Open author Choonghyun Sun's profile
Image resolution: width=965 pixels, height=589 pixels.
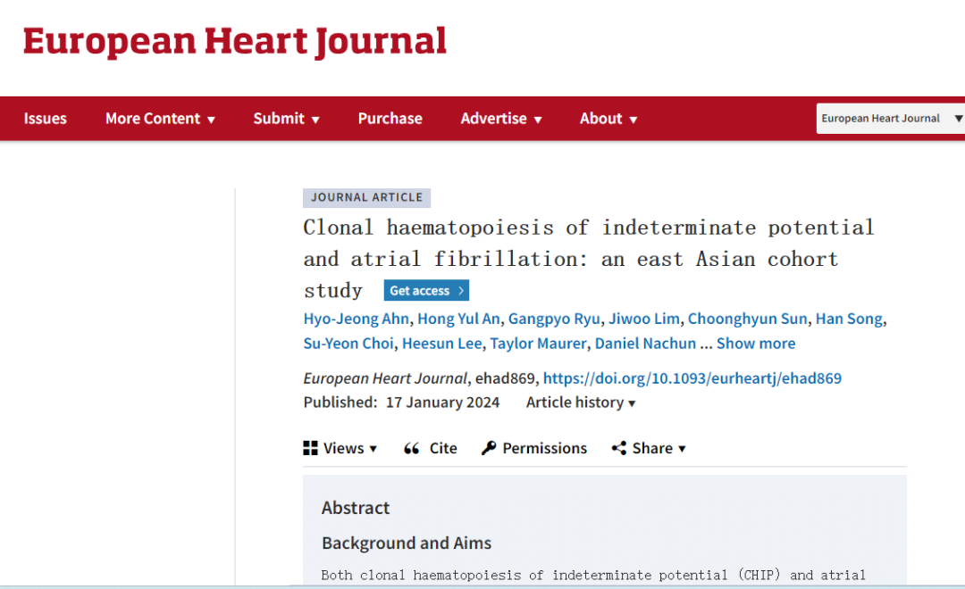click(x=747, y=319)
